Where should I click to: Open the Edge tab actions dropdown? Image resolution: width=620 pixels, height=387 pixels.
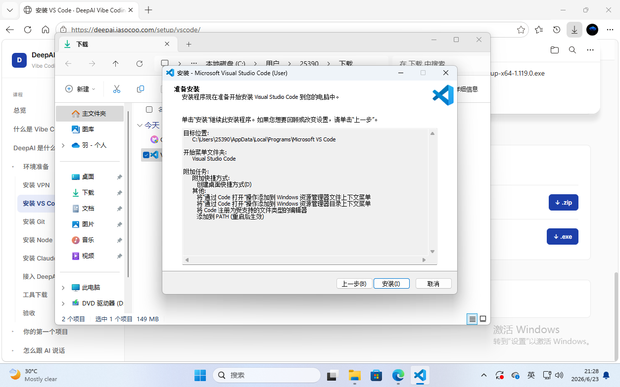click(9, 10)
